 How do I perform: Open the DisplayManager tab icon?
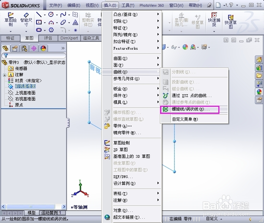pyautogui.click(x=43, y=48)
